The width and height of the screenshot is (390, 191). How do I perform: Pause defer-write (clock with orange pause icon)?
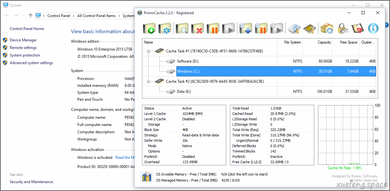261,28
